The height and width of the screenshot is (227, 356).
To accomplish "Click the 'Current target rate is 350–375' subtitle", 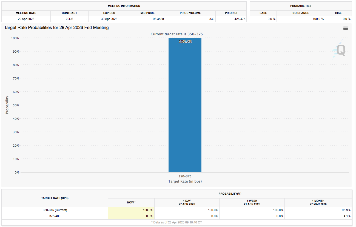I will (x=177, y=34).
